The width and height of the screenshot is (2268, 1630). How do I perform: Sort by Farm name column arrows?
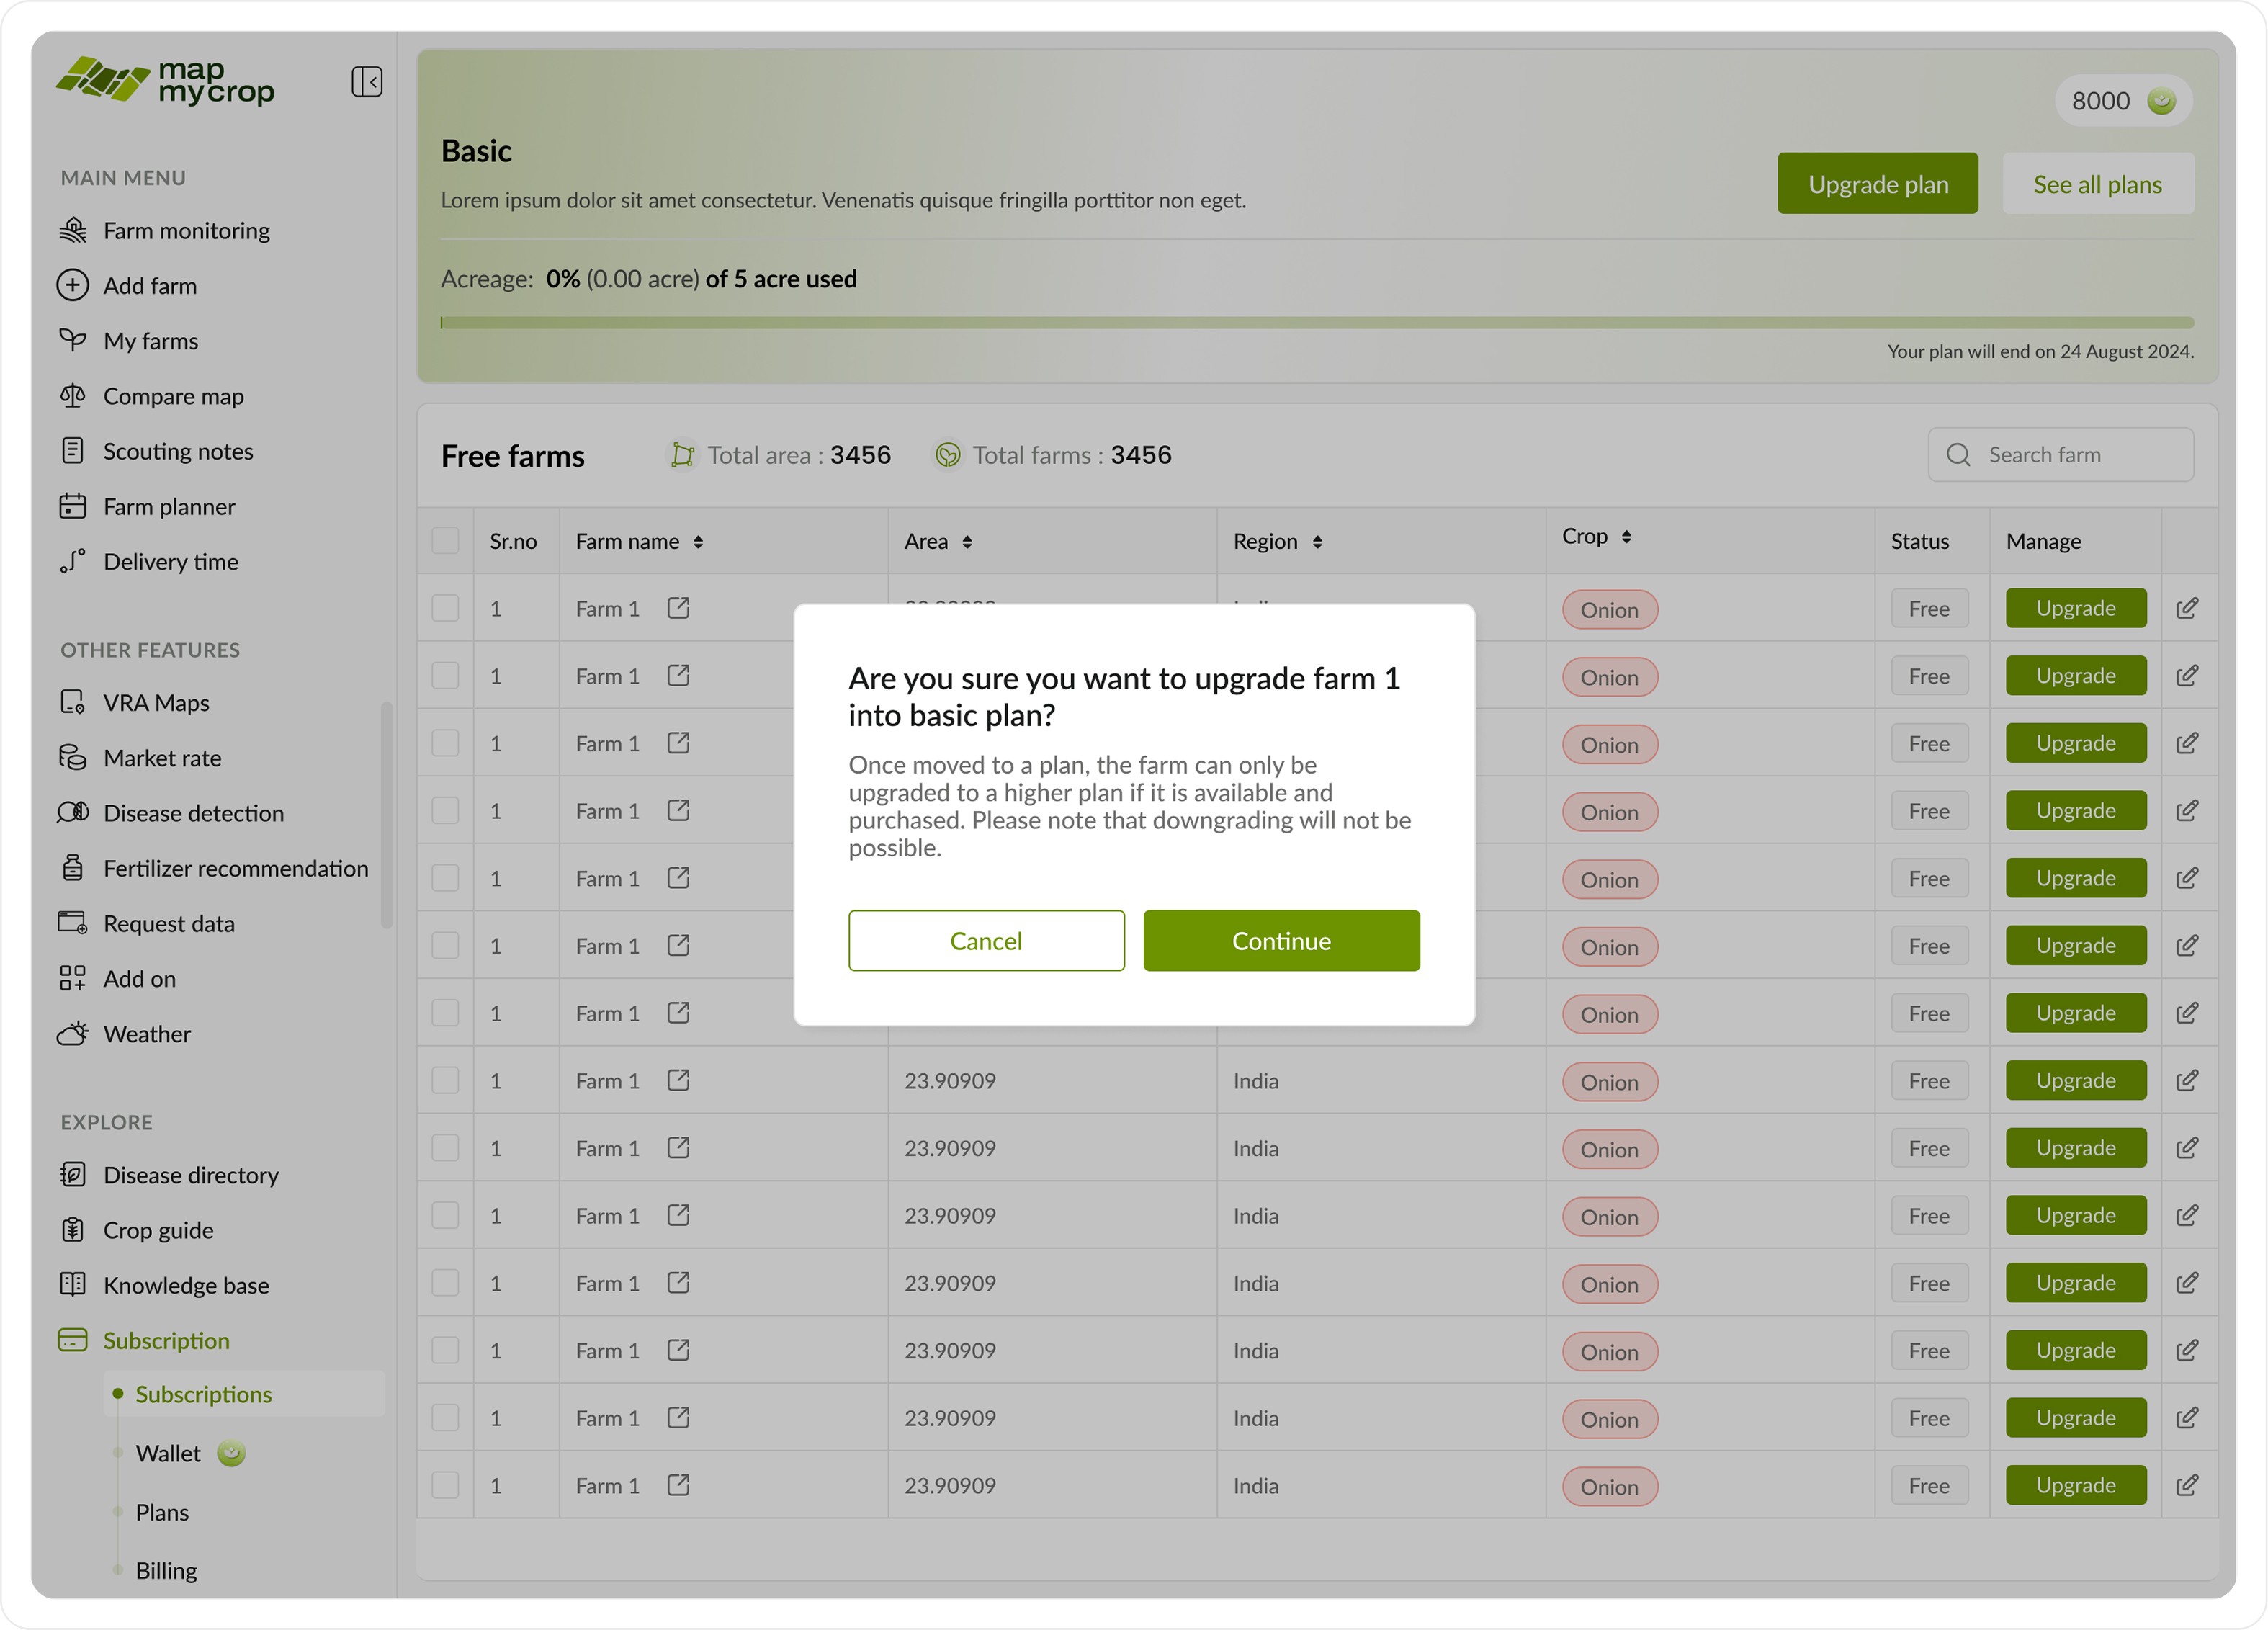698,541
